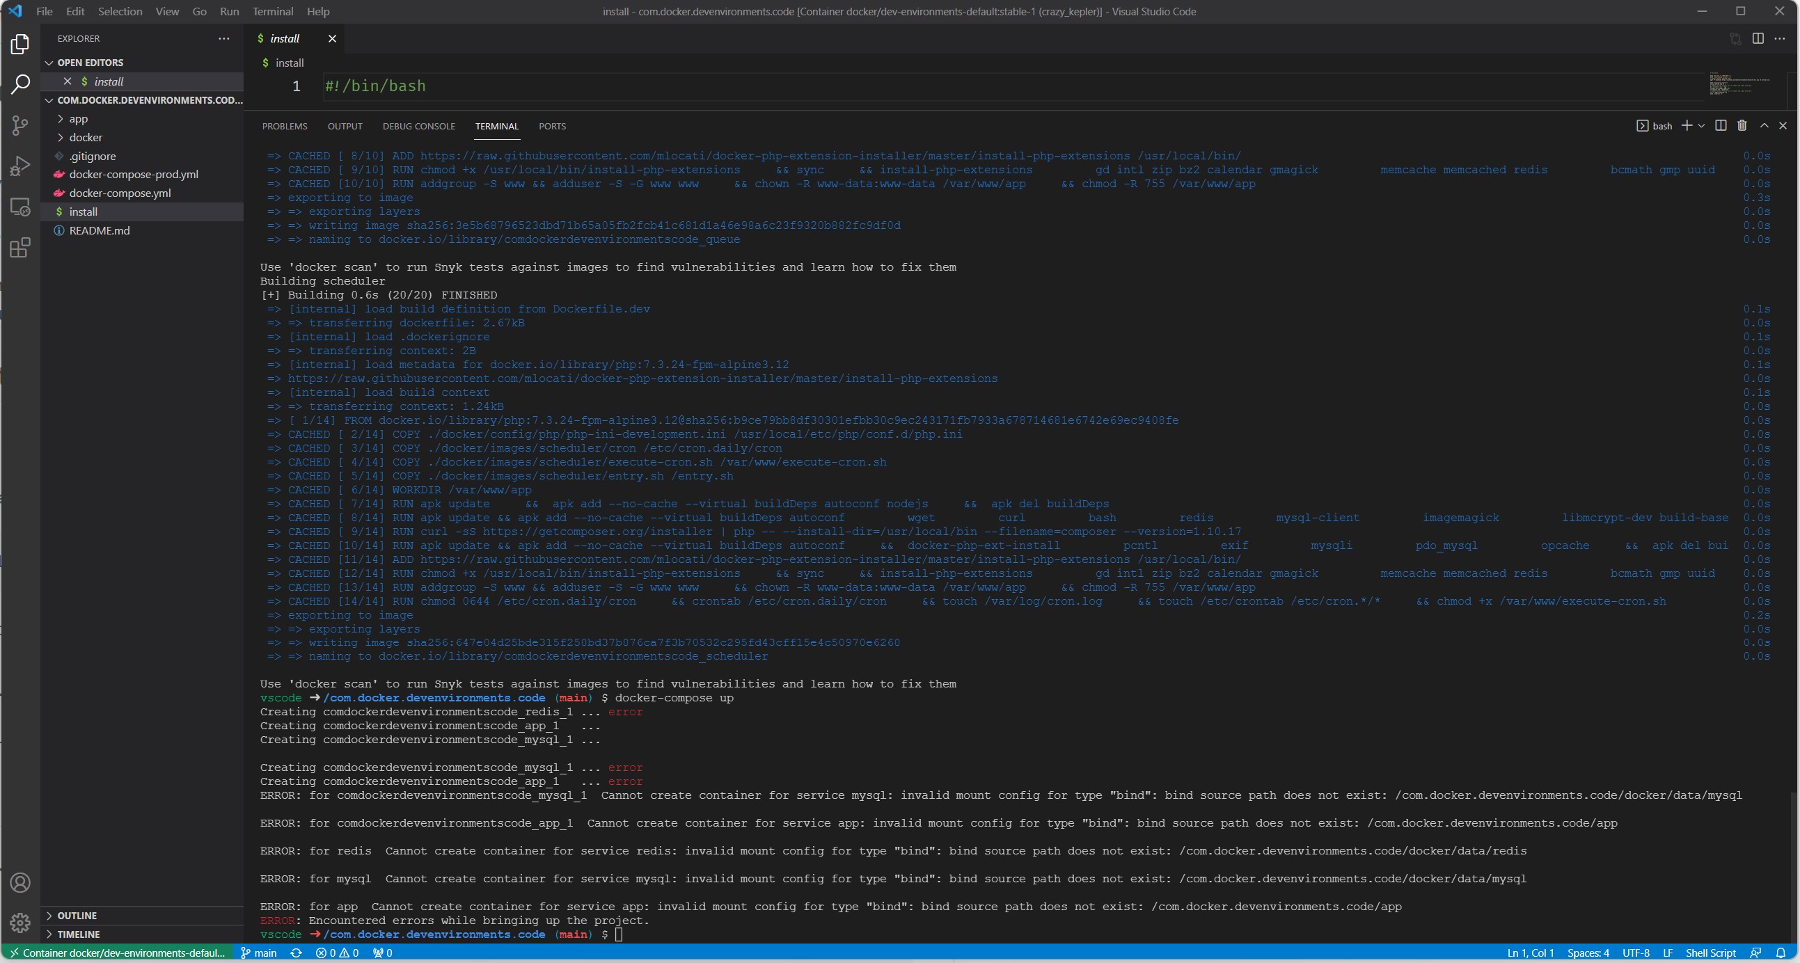Expand the app folder in Explorer
Image resolution: width=1800 pixels, height=963 pixels.
[77, 118]
